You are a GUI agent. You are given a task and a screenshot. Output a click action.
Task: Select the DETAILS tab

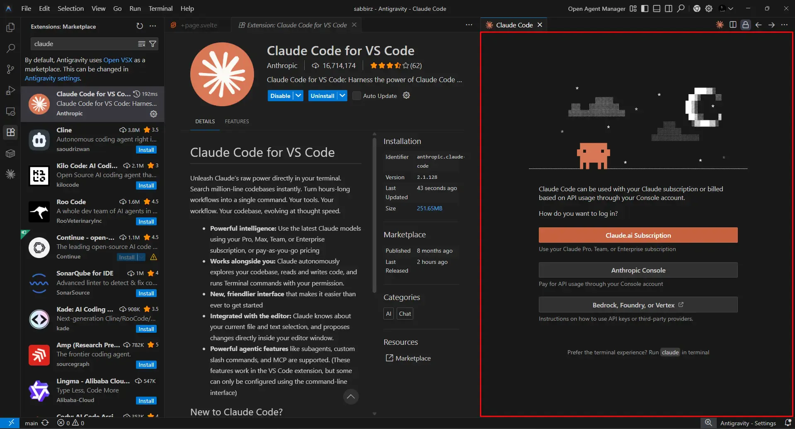(205, 122)
